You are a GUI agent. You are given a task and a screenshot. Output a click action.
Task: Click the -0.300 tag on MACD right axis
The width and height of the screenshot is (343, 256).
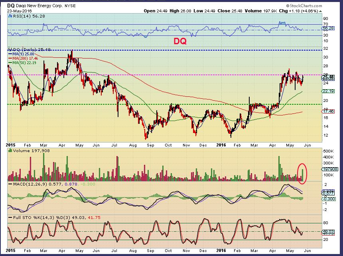click(328, 199)
